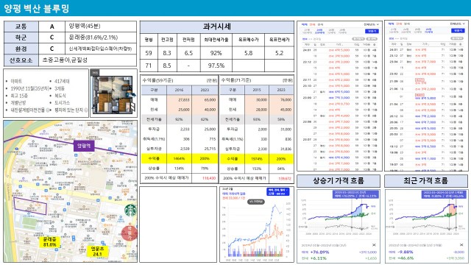The height and width of the screenshot is (265, 471).
Task: Click the 97.5% cell in 과거시세 table
Action: pos(216,66)
